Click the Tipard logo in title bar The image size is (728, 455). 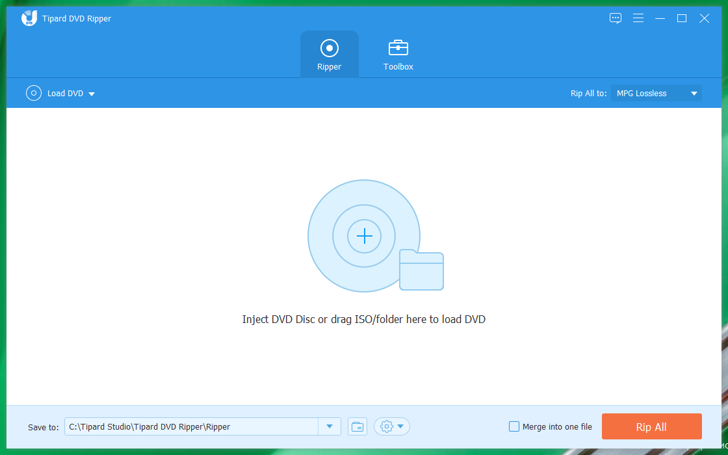(29, 18)
